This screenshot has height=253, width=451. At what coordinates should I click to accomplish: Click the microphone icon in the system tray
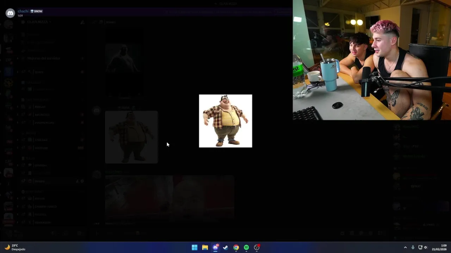[413, 247]
